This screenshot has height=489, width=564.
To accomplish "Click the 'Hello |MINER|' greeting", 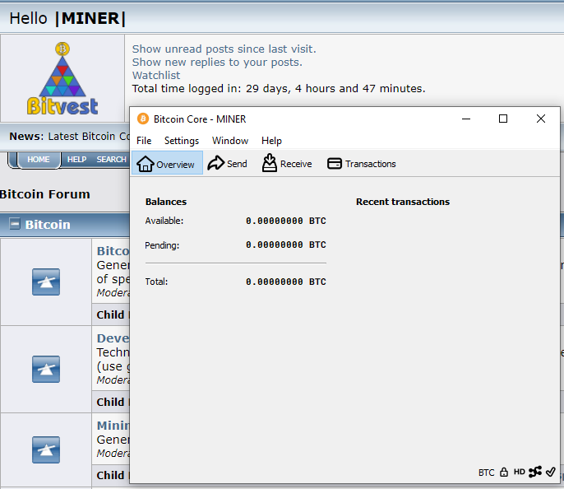I will 67,18.
